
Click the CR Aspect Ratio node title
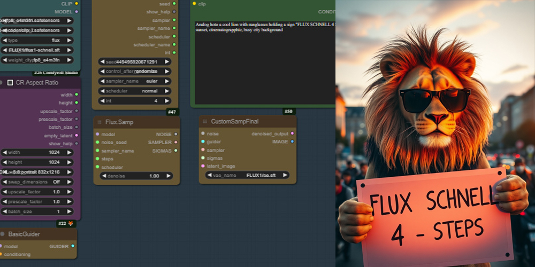(37, 83)
